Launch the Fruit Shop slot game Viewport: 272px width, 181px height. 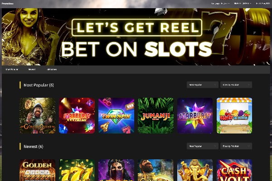(234, 115)
